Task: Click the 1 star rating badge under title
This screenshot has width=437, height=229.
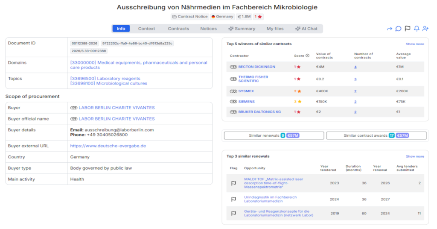Action: pos(258,17)
